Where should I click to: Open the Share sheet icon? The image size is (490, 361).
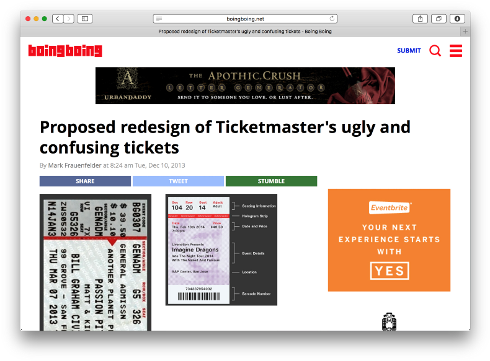tap(421, 19)
